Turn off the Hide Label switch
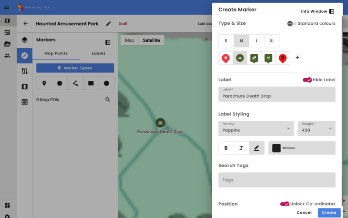This screenshot has width=348, height=218. pos(307,80)
